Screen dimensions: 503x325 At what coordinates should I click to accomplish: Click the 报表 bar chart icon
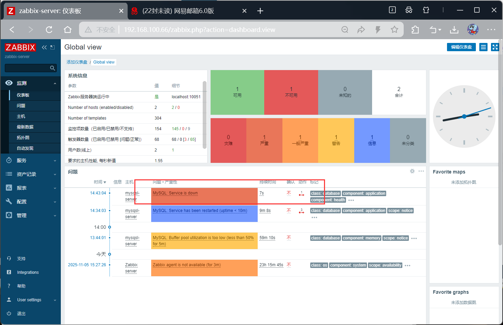(9, 188)
